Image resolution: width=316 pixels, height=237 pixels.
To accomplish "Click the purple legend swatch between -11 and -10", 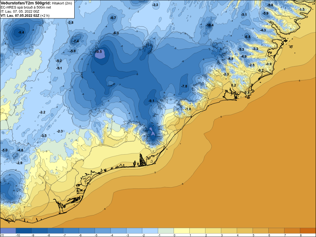I will pos(8,231).
